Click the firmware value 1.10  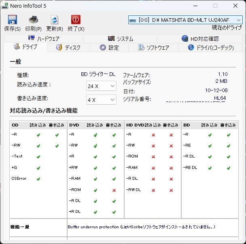pos(223,74)
